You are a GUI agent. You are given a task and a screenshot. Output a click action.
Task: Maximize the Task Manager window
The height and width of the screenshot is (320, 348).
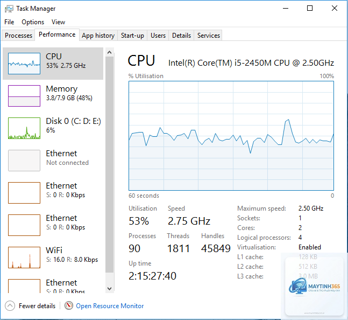pyautogui.click(x=310, y=9)
